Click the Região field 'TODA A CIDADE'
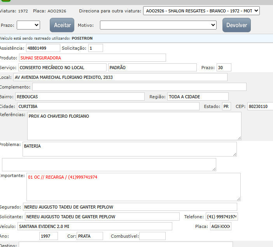273x247 pixels. tap(198, 97)
